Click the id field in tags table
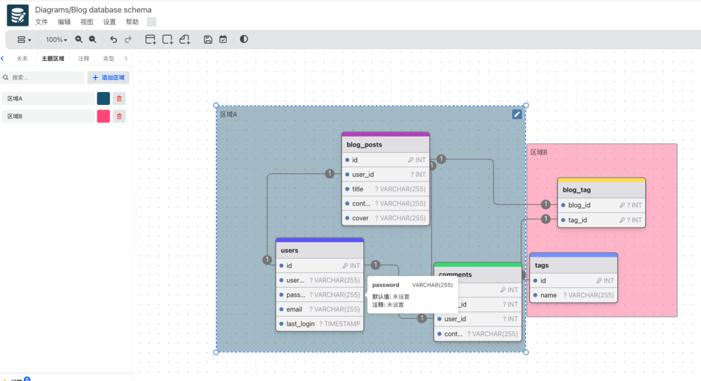This screenshot has height=381, width=701. pyautogui.click(x=574, y=281)
